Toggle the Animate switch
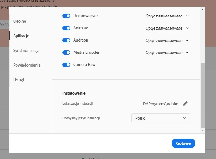This screenshot has height=159, width=216. [66, 28]
